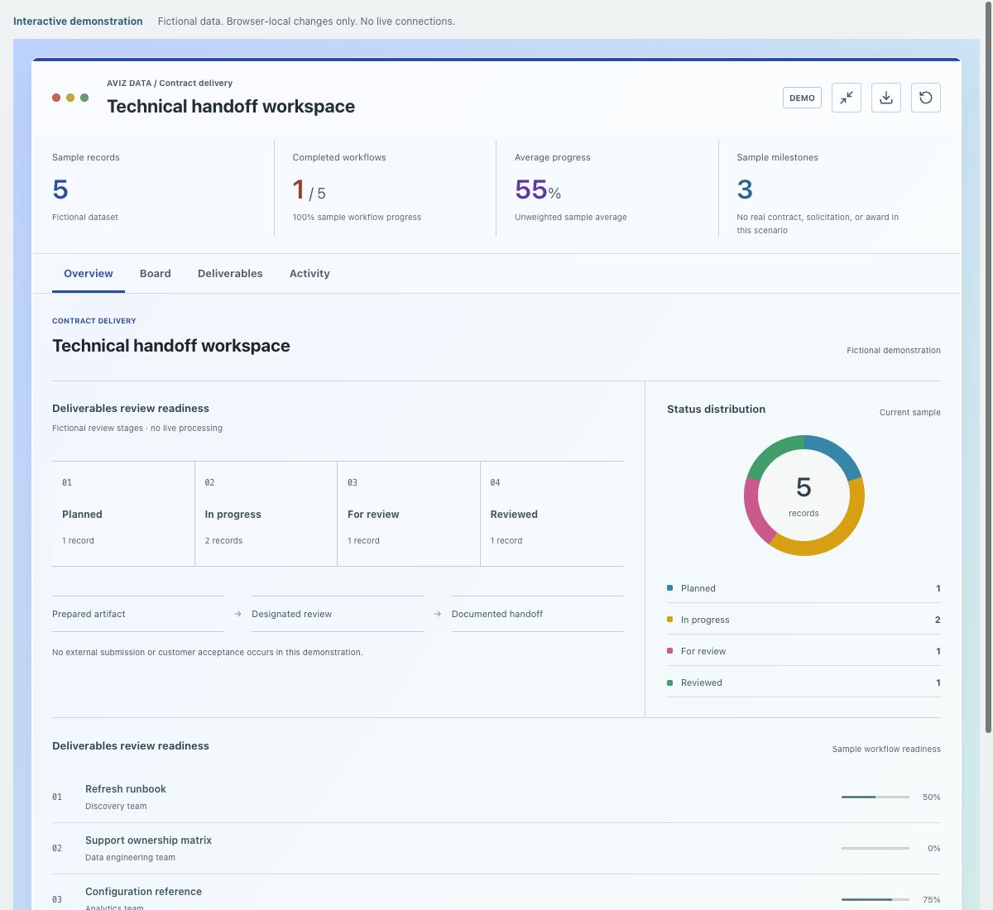Image resolution: width=993 pixels, height=910 pixels.
Task: Click the collapse view icon in header
Action: pyautogui.click(x=847, y=98)
